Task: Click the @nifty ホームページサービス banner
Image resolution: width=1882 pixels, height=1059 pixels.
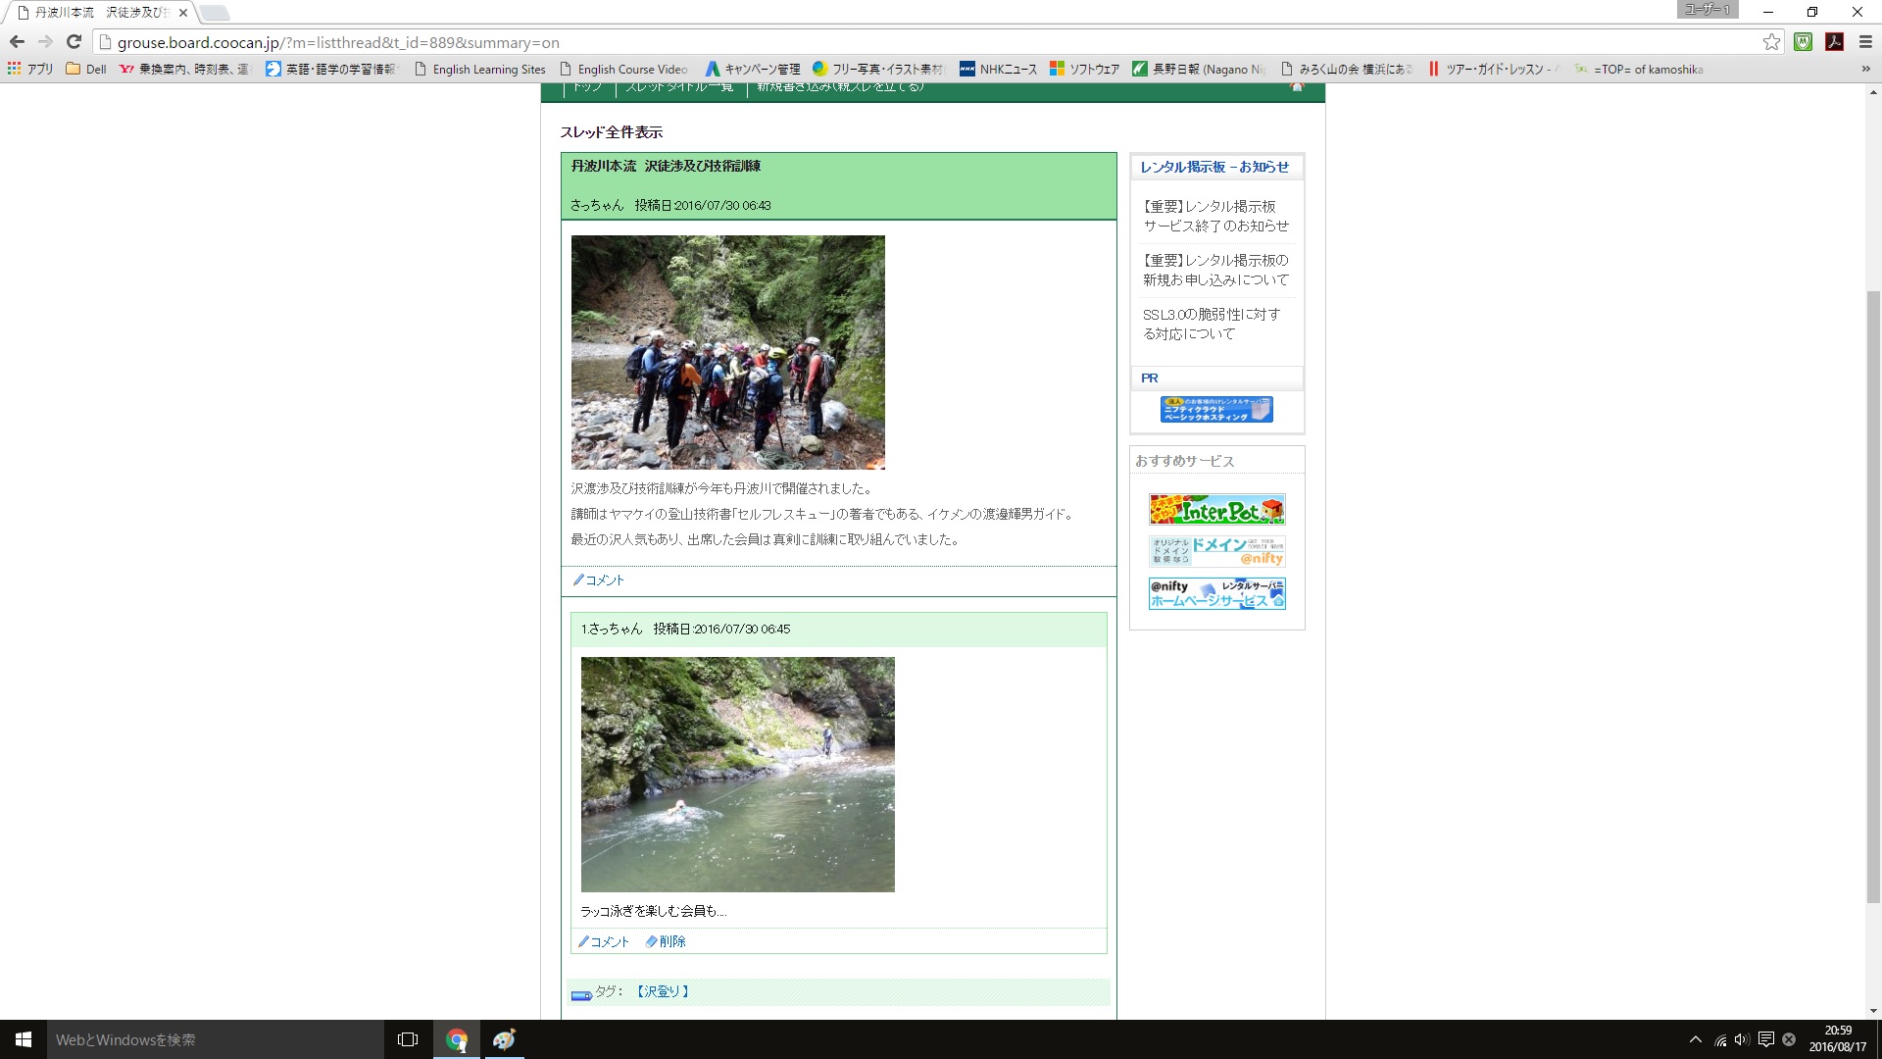Action: 1216,593
